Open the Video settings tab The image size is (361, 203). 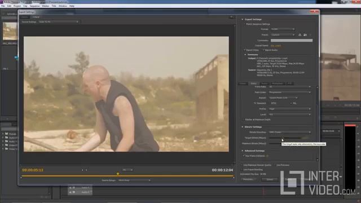tap(253, 83)
